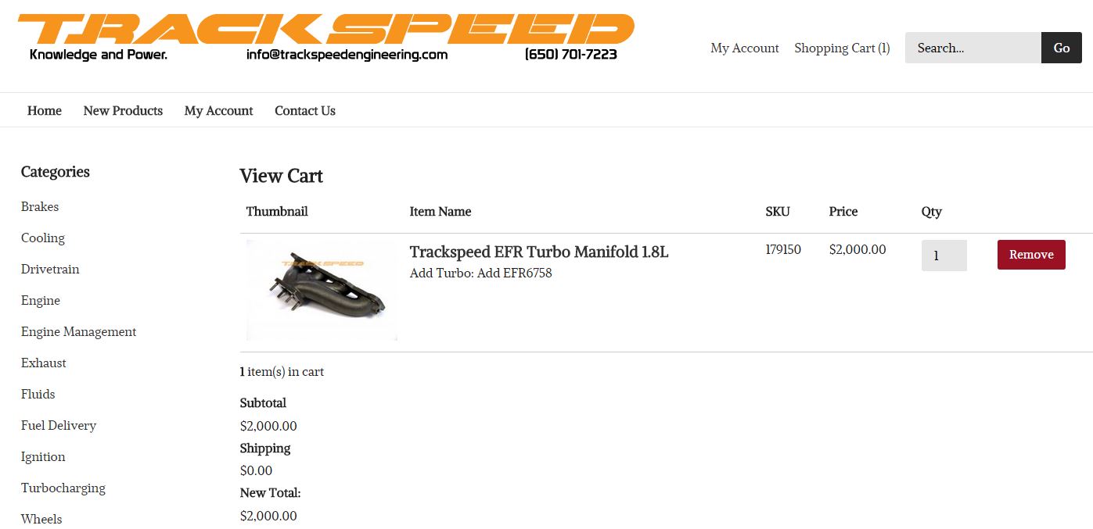Select My Account in navigation bar
Image resolution: width=1093 pixels, height=529 pixels.
point(218,111)
